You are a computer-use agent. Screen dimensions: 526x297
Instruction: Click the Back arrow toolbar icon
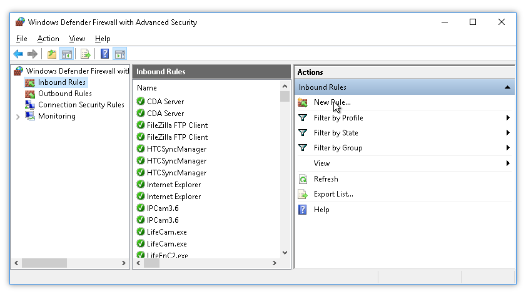click(x=18, y=54)
